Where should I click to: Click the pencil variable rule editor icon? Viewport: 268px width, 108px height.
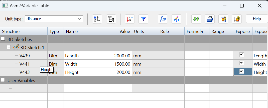176,19
